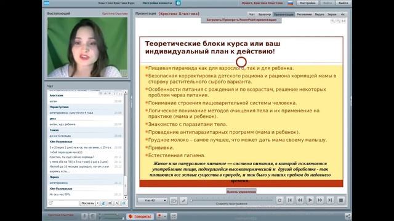
Task: Go back one slide with rewind button
Action: pos(300,200)
